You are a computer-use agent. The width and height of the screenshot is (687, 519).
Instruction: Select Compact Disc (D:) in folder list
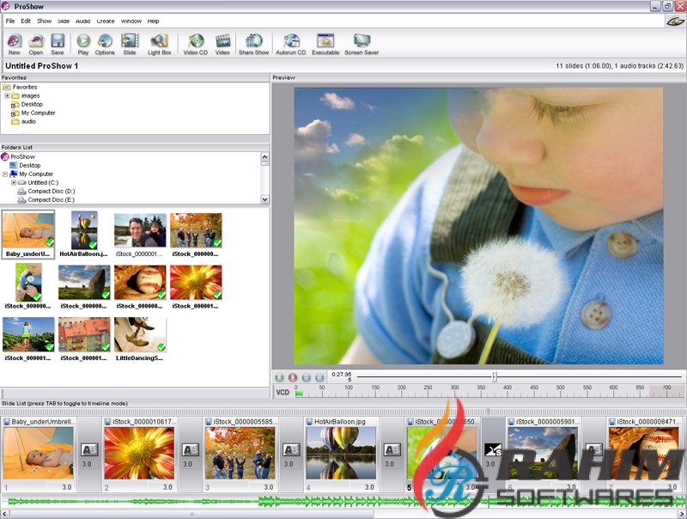tap(51, 191)
